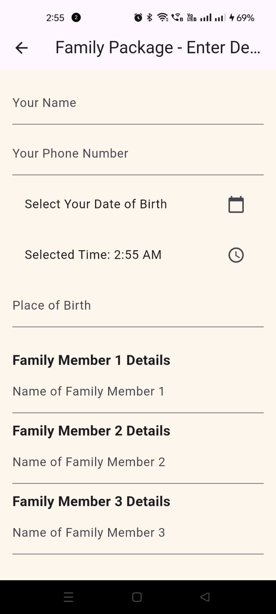
Task: Open the clock time picker icon
Action: 236,255
